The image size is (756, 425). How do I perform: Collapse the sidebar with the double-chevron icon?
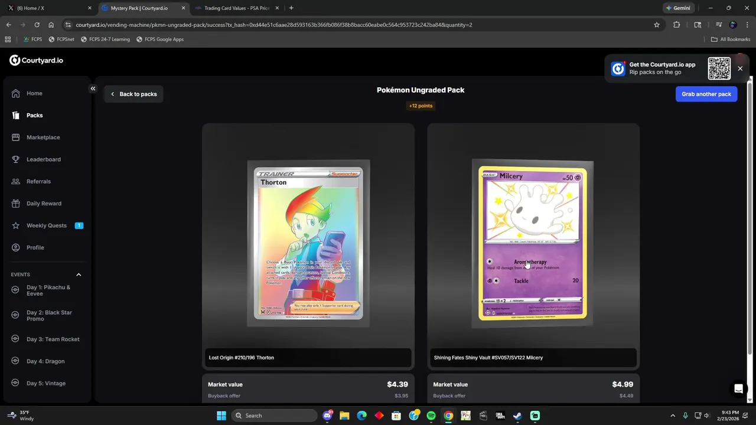coord(93,89)
